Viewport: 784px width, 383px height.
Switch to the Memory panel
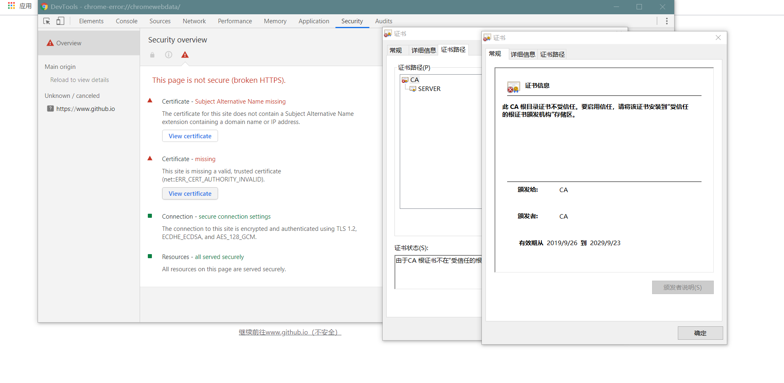tap(275, 21)
